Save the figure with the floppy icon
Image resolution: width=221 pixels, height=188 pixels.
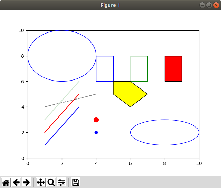click(x=76, y=182)
